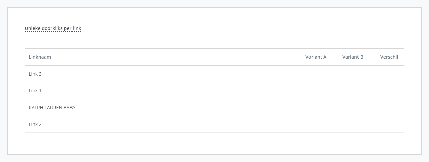Click the Variant B column header
Image resolution: width=429 pixels, height=162 pixels.
coord(352,57)
